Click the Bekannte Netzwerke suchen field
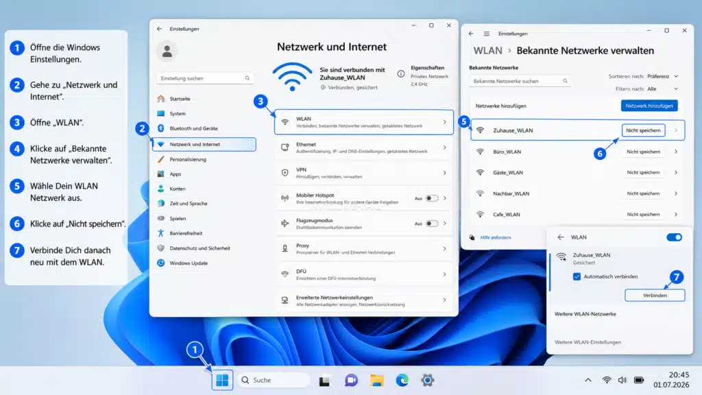Screen dimensions: 702x395 520,81
